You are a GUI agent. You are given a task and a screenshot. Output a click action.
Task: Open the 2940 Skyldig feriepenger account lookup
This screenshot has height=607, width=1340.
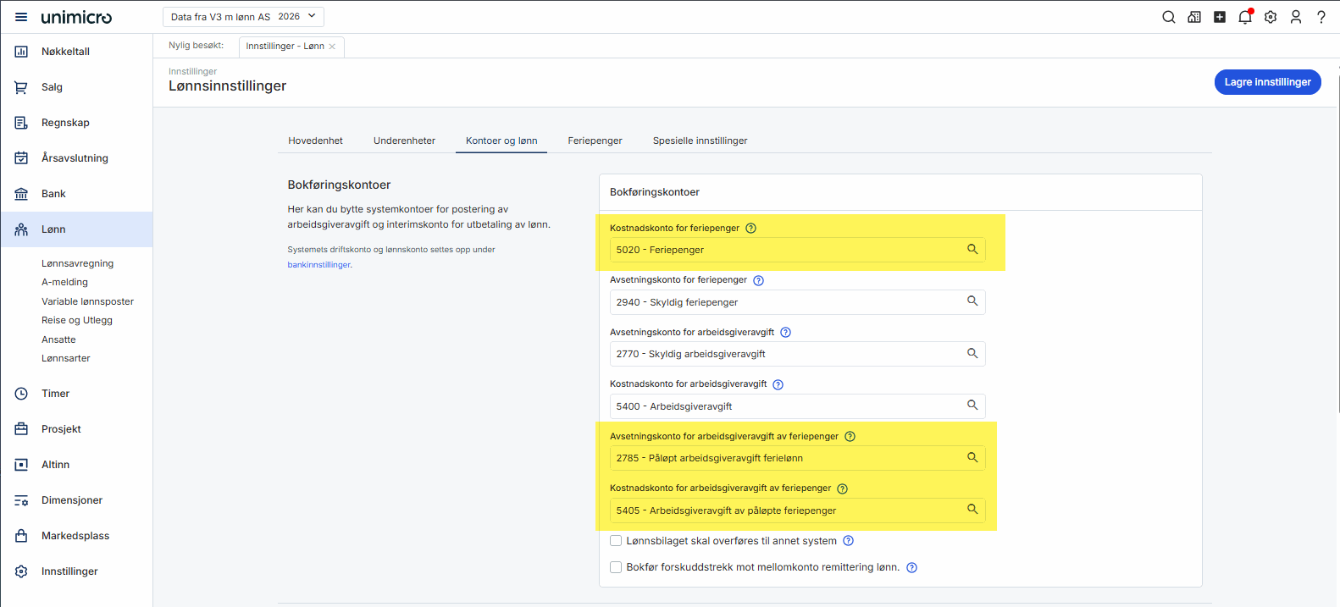pyautogui.click(x=972, y=301)
